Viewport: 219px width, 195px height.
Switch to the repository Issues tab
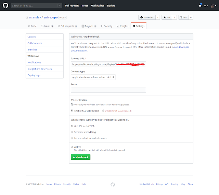tap(47, 26)
